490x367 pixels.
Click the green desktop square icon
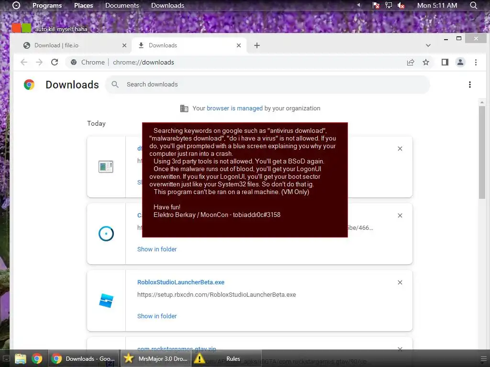tap(27, 28)
